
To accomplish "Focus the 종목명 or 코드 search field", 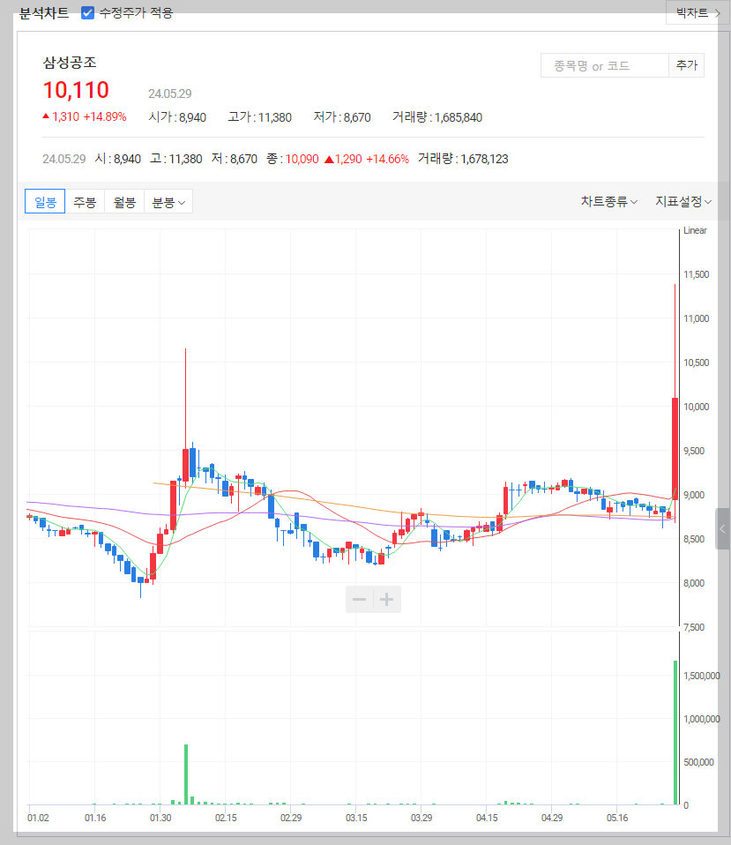I will coord(604,65).
